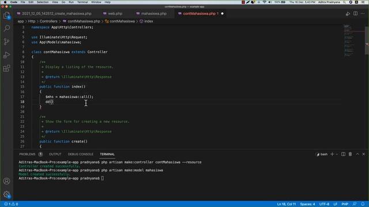The width and height of the screenshot is (369, 207).
Task: Click Ln 18, Col 11 in status bar
Action: [286, 204]
